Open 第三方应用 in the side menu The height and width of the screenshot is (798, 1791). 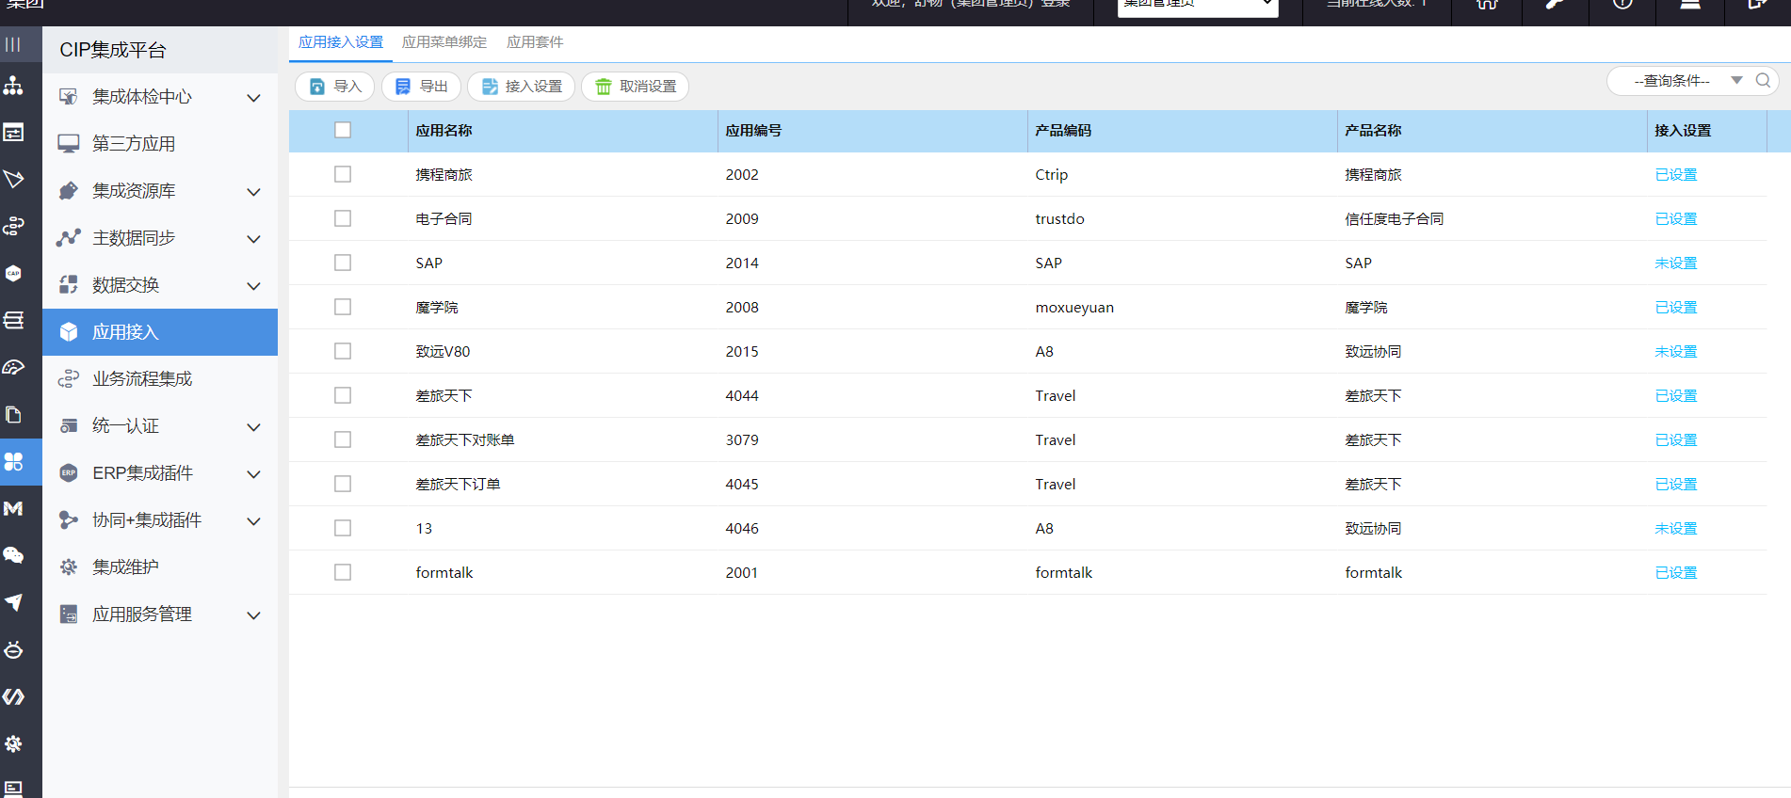[x=134, y=144]
